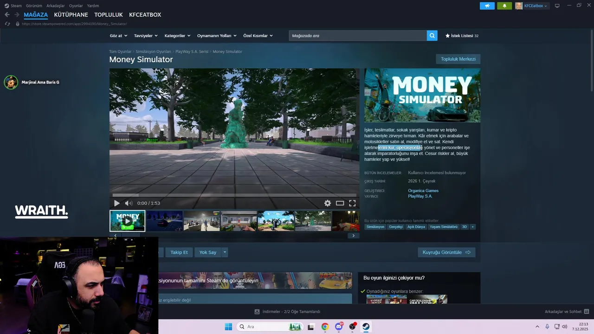The image size is (594, 334).
Task: Click the taskbar volume icon
Action: click(x=565, y=327)
